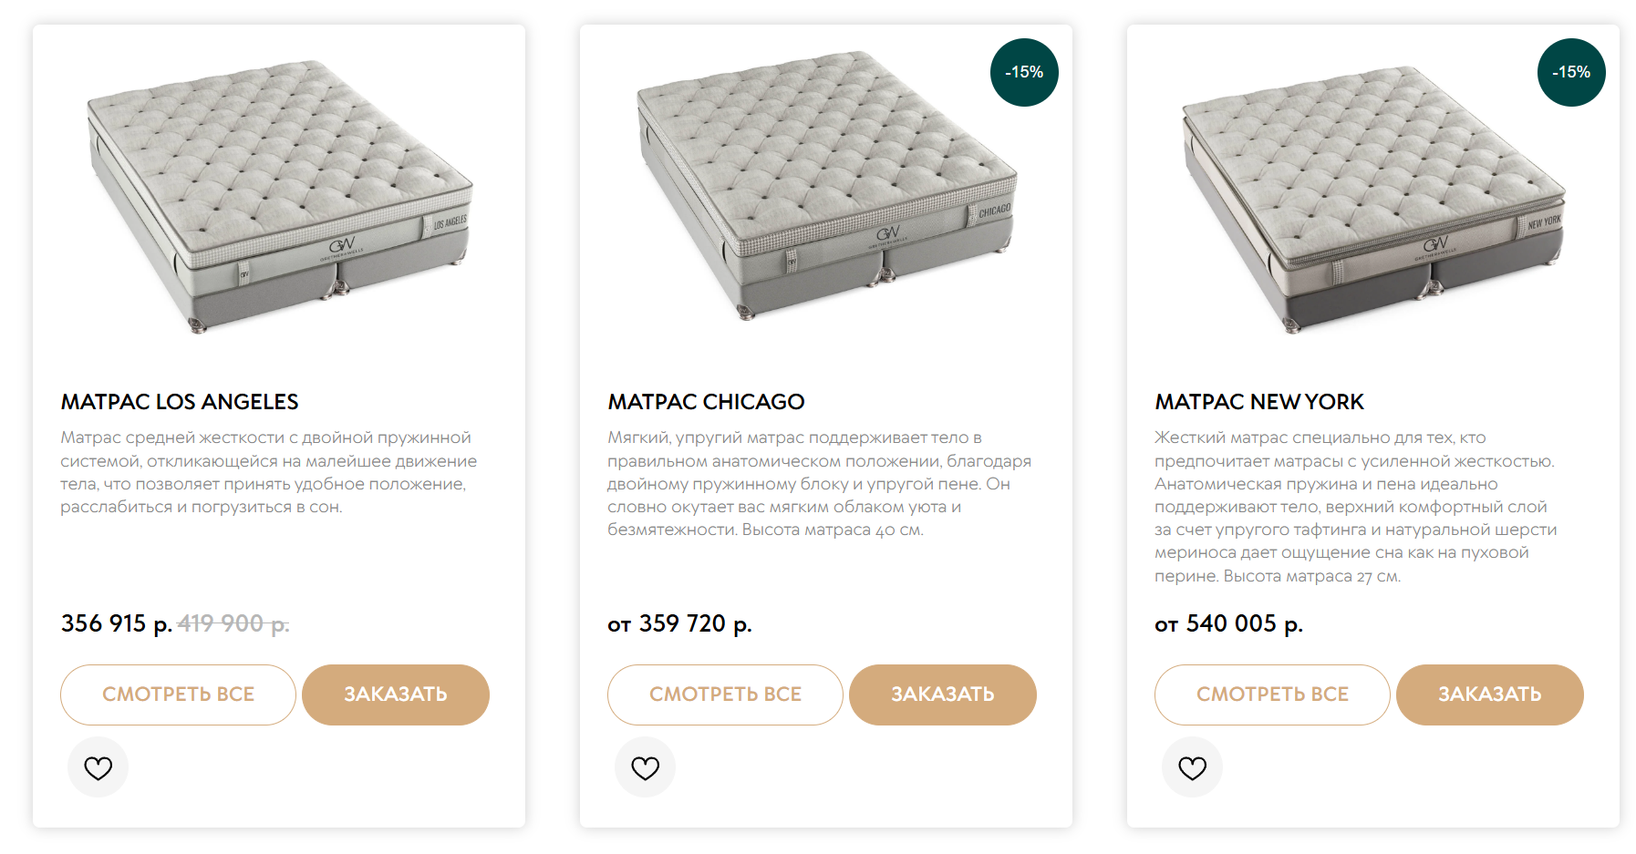Select СМОТРЕТЬ ВСЕ on New York card
This screenshot has width=1636, height=854.
[x=1272, y=695]
